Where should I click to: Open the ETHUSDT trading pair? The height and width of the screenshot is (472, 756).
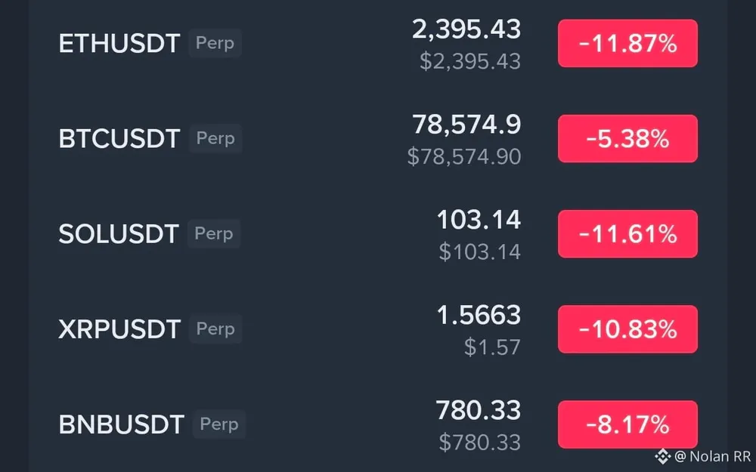pyautogui.click(x=119, y=44)
